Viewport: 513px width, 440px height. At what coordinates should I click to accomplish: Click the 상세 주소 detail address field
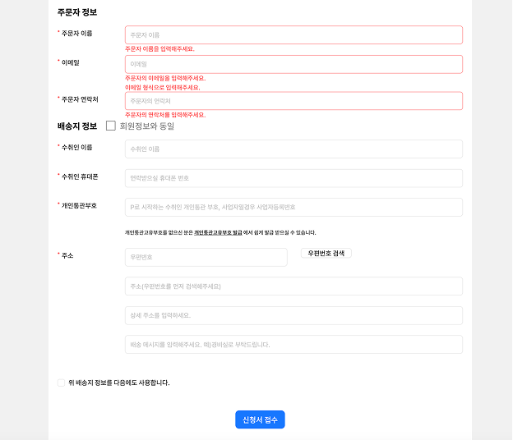(293, 315)
